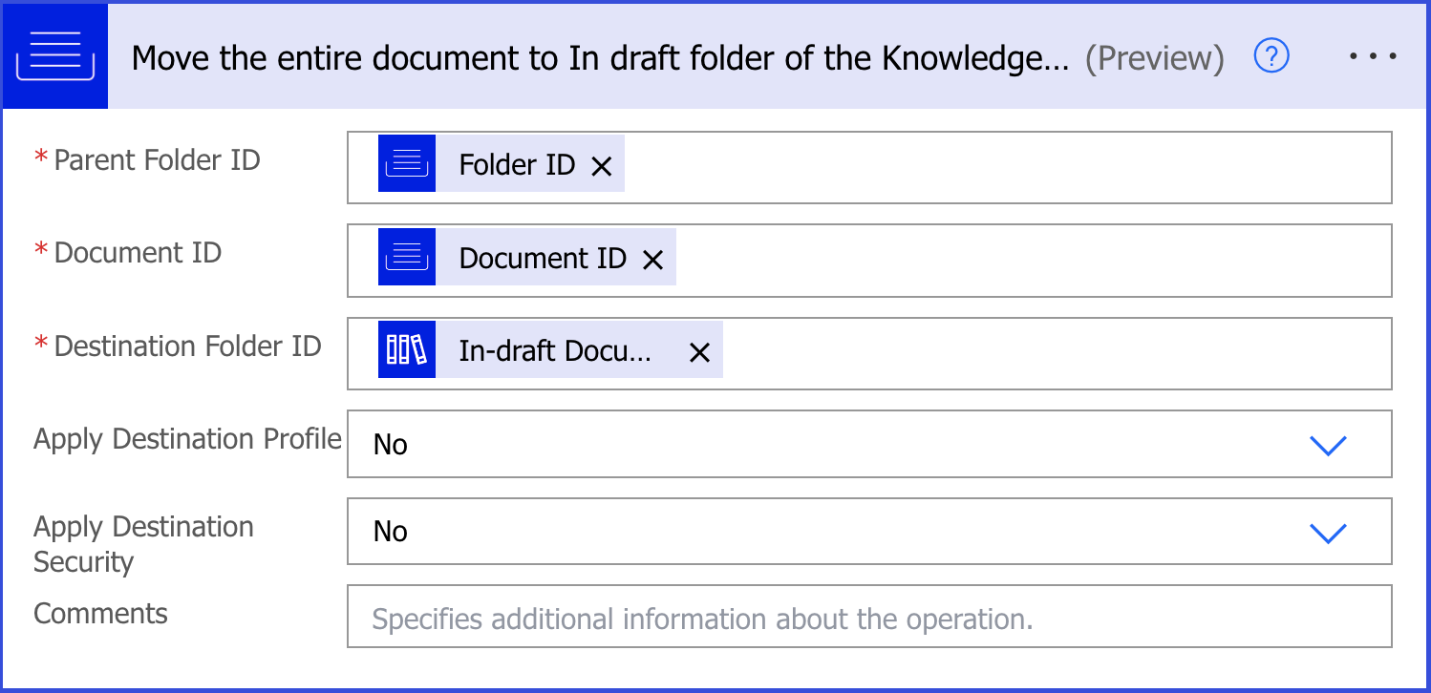Expand the Apply Destination Security dropdown

[1328, 532]
